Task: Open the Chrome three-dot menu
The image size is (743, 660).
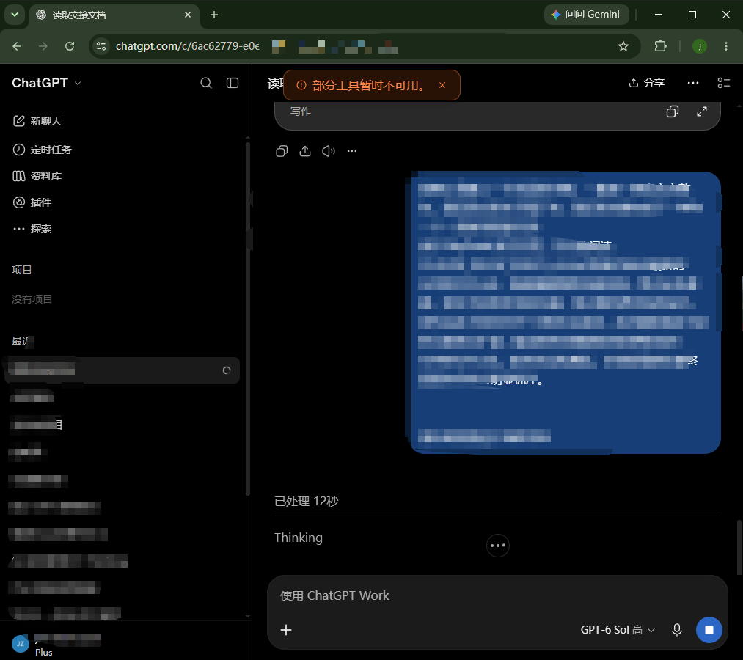Action: point(726,46)
